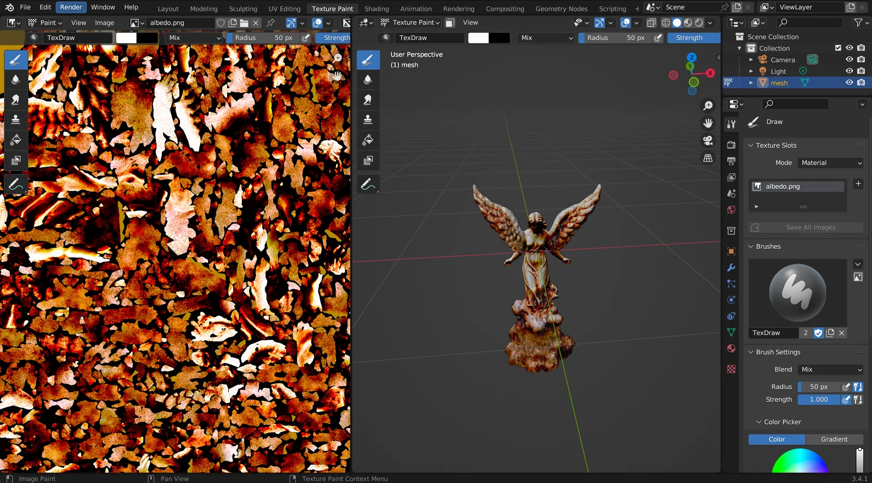Expand the Camera item in the outliner
The image size is (872, 483).
[x=751, y=60]
